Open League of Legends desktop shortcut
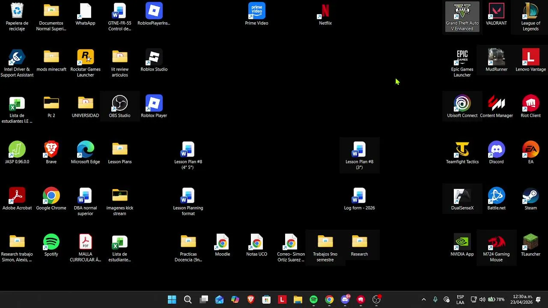Screen dimensions: 548x308 point(531,17)
